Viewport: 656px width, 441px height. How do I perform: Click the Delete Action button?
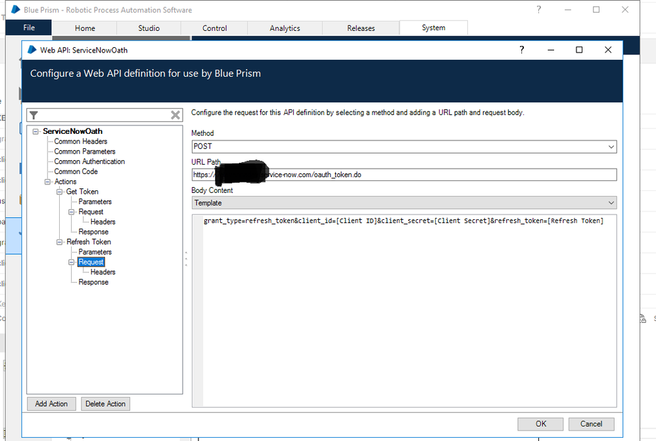coord(105,404)
